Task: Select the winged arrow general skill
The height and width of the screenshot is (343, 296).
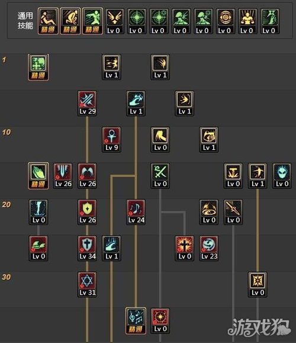Action: (115, 21)
